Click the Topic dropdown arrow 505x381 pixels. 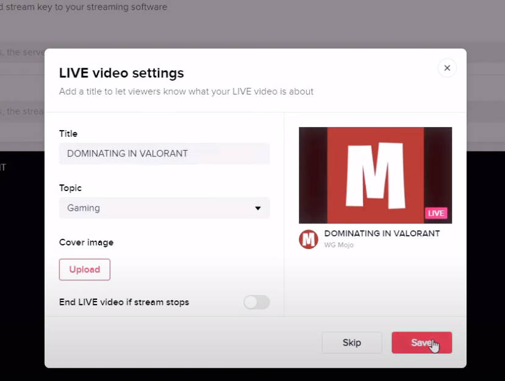[258, 208]
